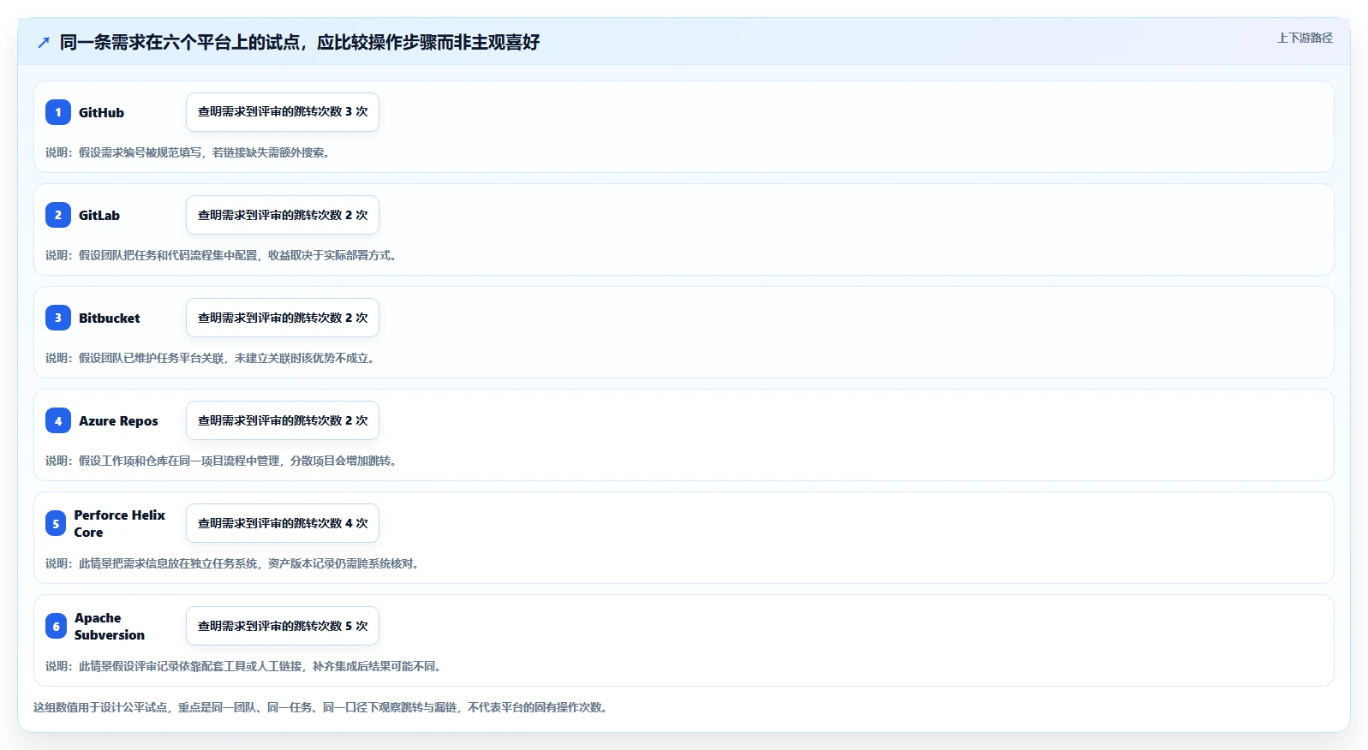Select the number 2 badge for GitLab
Image resolution: width=1368 pixels, height=750 pixels.
pos(58,215)
